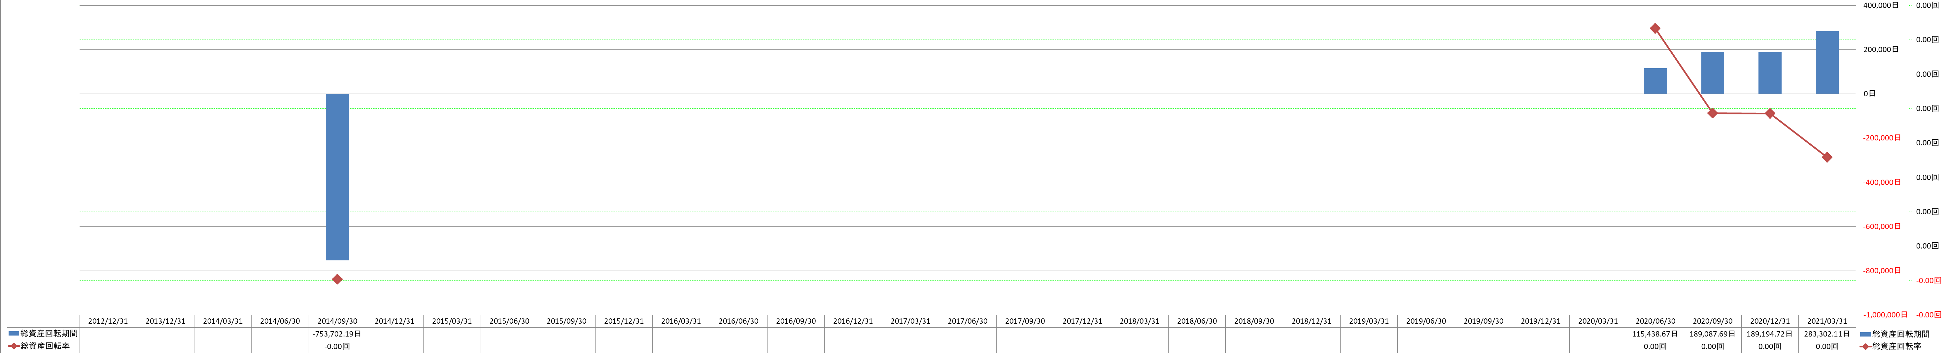Viewport: 1943px width, 353px height.
Task: Click the 2019/03/31 date header
Action: pyautogui.click(x=1369, y=321)
